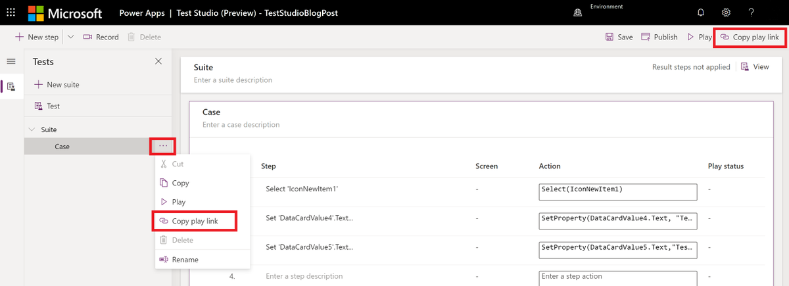Select the Tests panel icon in left rail
Screen dimensions: 789x286
(11, 86)
